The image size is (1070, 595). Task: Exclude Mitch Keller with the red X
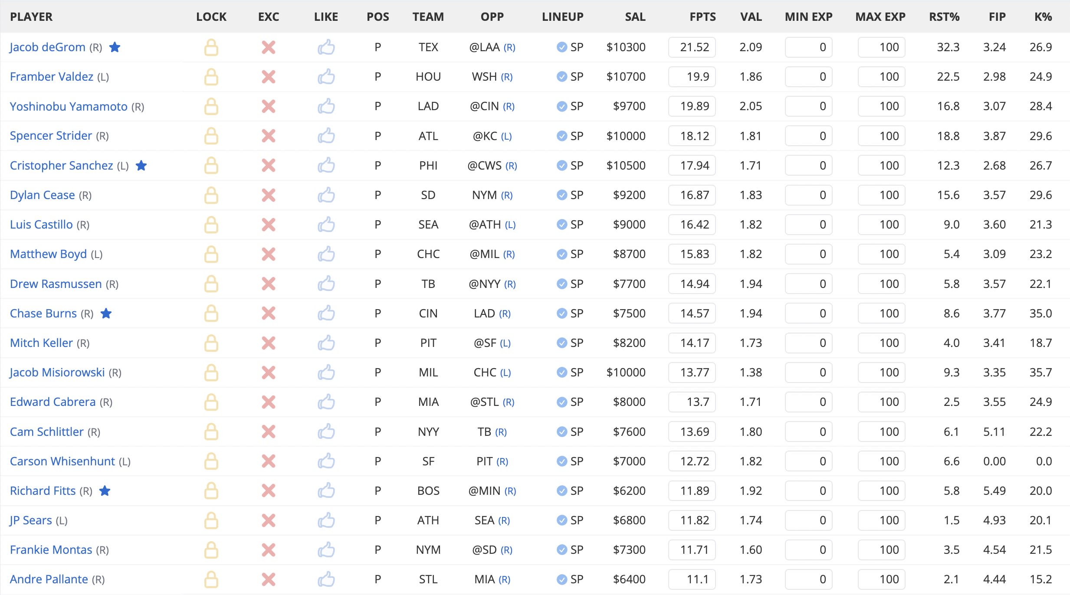click(269, 343)
